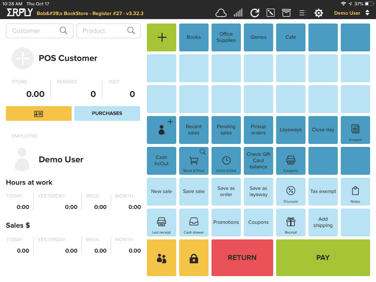Switch to the PURCHASES tab
Image resolution: width=376 pixels, height=282 pixels.
pos(107,113)
